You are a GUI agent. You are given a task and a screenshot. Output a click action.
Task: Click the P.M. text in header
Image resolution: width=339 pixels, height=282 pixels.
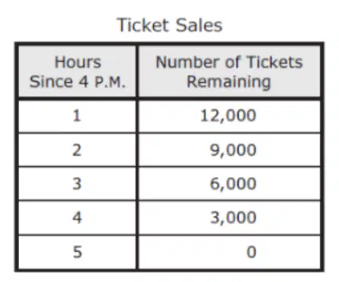[x=110, y=82]
